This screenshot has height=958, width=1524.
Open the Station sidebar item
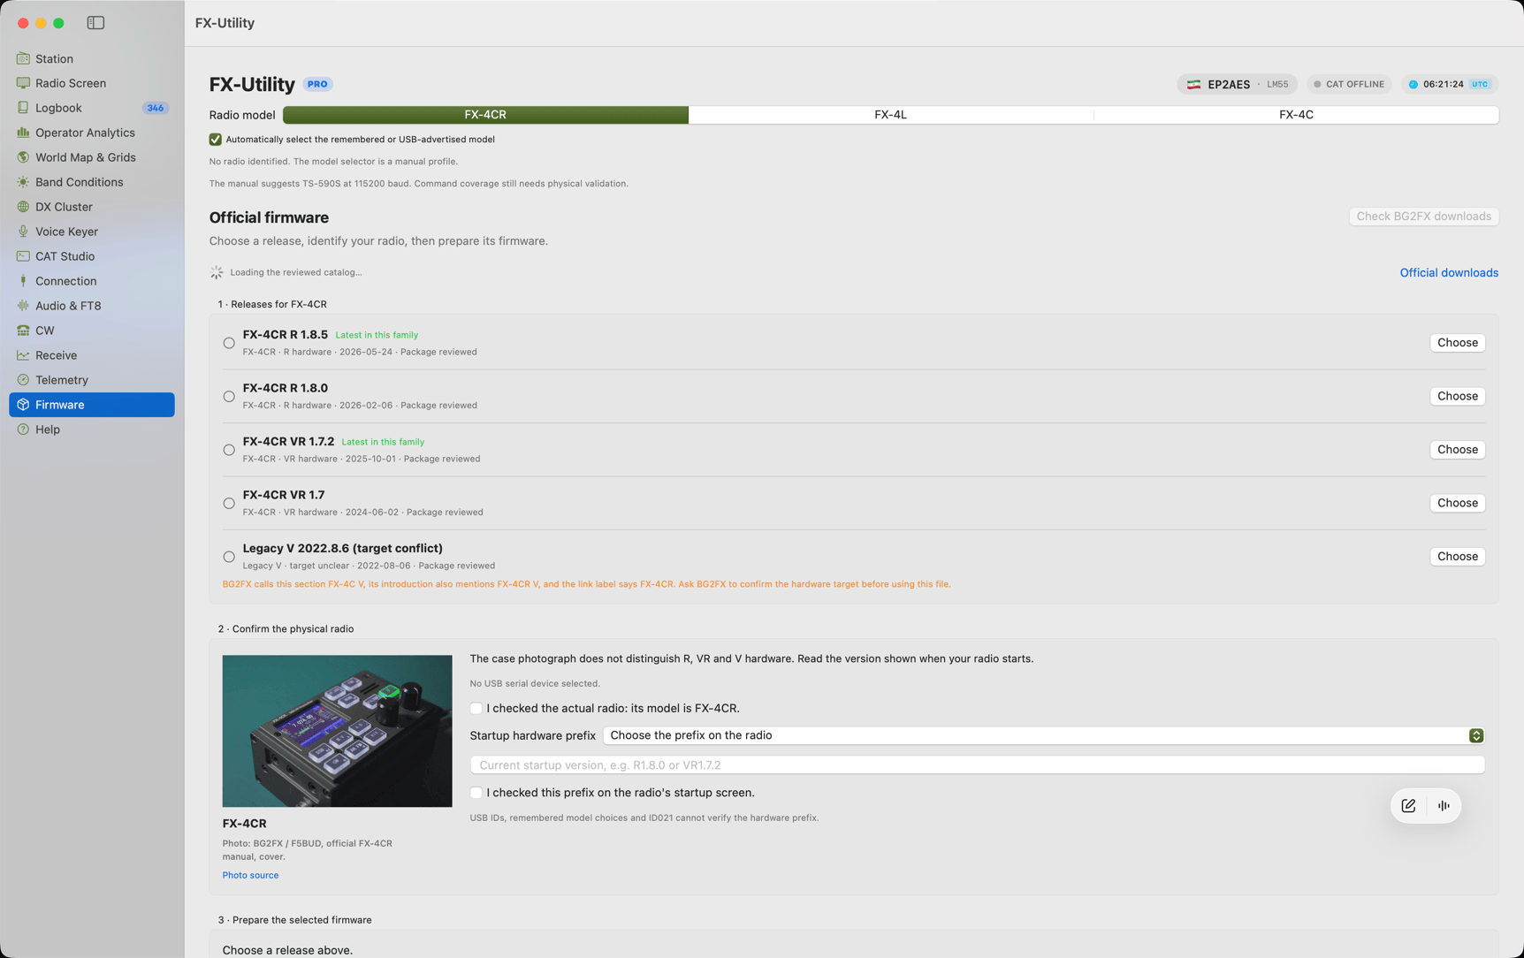point(92,58)
